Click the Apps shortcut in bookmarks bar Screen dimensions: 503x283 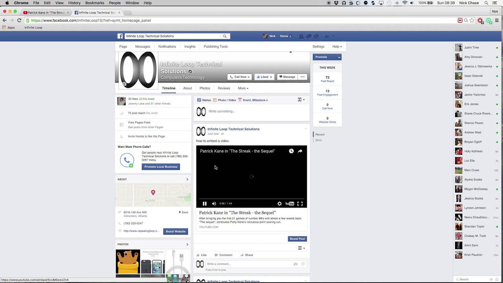coord(9,28)
